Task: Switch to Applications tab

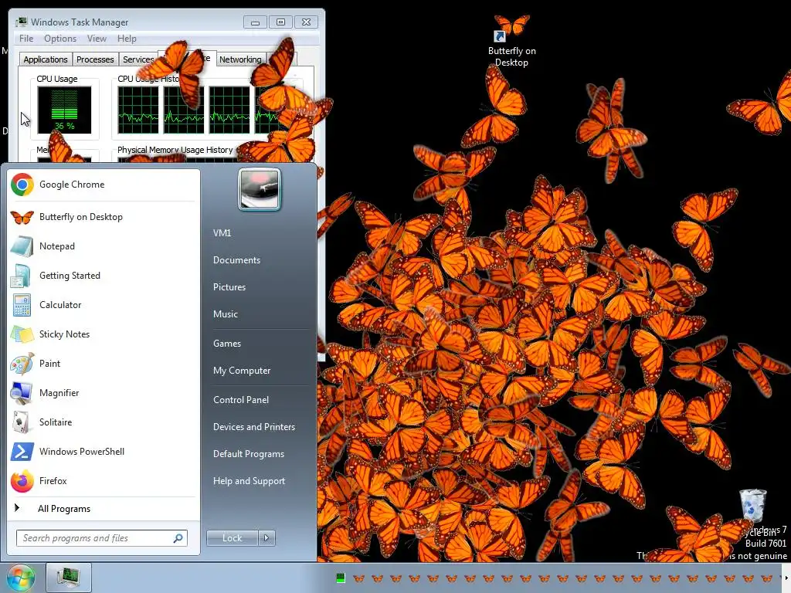Action: click(46, 59)
